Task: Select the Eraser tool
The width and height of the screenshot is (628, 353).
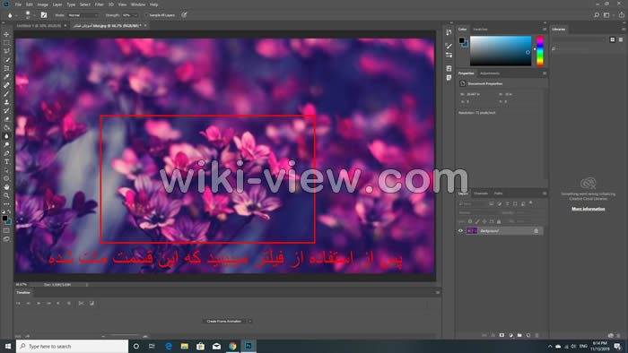Action: 6,119
